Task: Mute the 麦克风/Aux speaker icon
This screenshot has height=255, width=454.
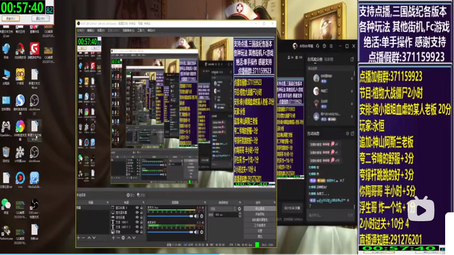Action: [196, 216]
